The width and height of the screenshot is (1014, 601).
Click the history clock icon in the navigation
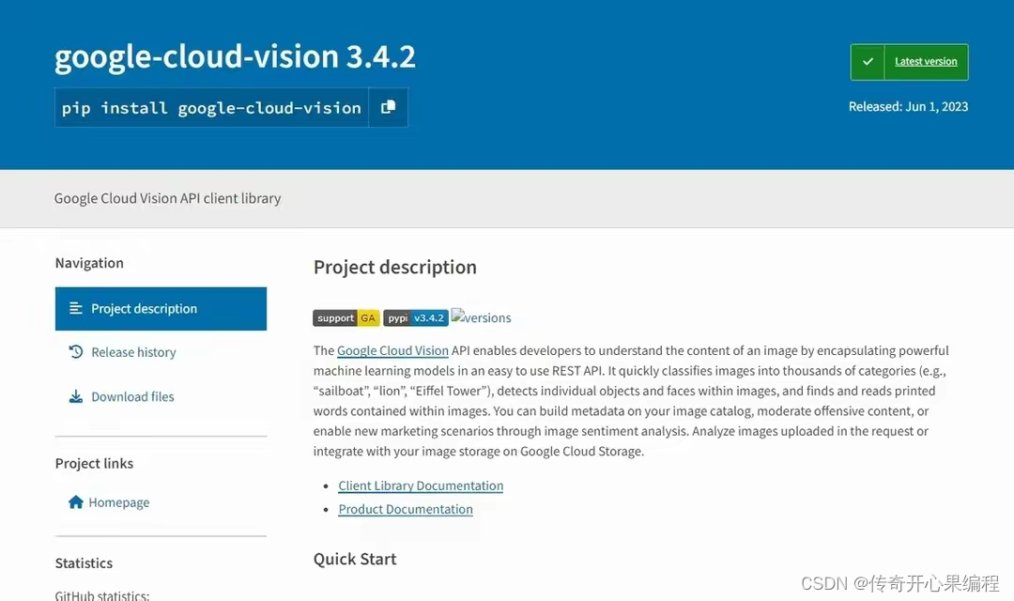76,352
